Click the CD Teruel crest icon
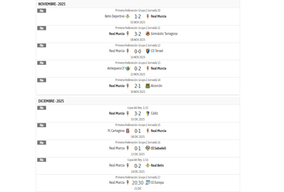The width and height of the screenshot is (284, 192). tap(148, 51)
